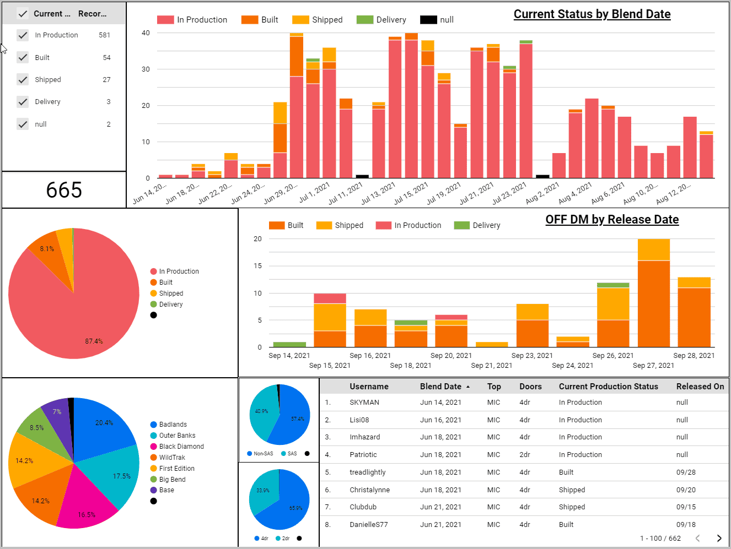Select the Patriotic username cell
731x549 pixels.
click(x=363, y=455)
